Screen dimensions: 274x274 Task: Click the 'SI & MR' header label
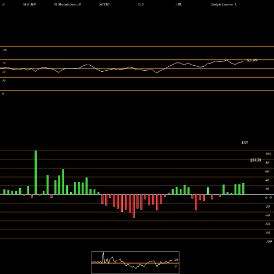pos(29,4)
